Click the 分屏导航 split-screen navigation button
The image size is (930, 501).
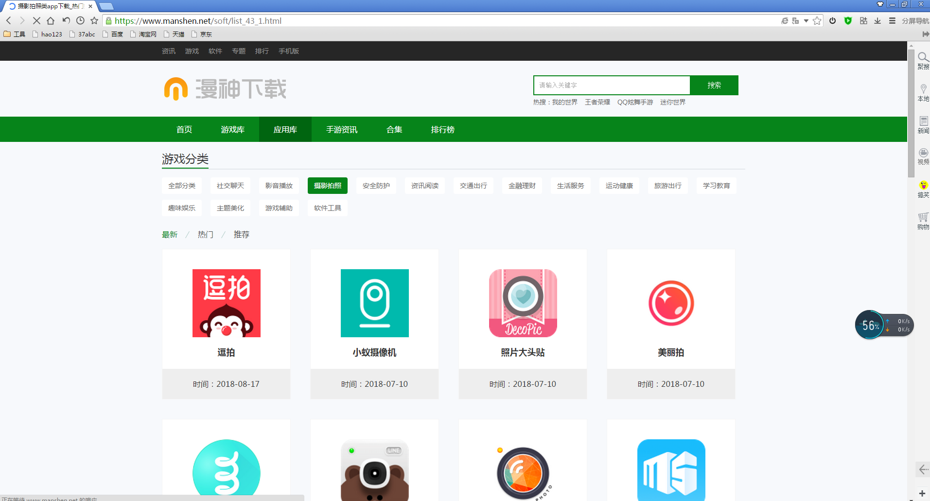(x=915, y=21)
